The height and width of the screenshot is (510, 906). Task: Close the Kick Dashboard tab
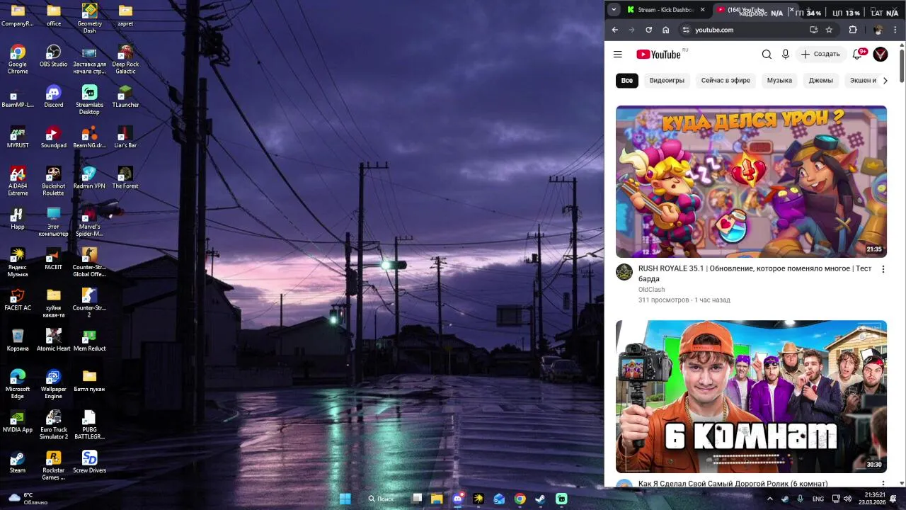[x=703, y=10]
